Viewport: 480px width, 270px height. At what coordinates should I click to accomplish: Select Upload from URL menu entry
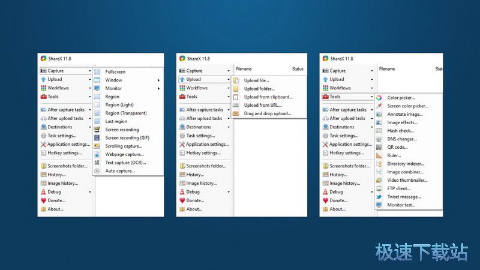click(262, 105)
